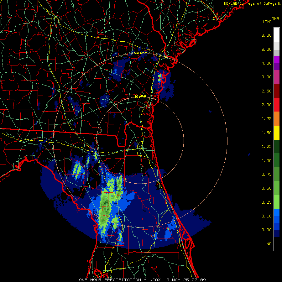
Task: Click the [IN] units label
Action: coord(267,22)
